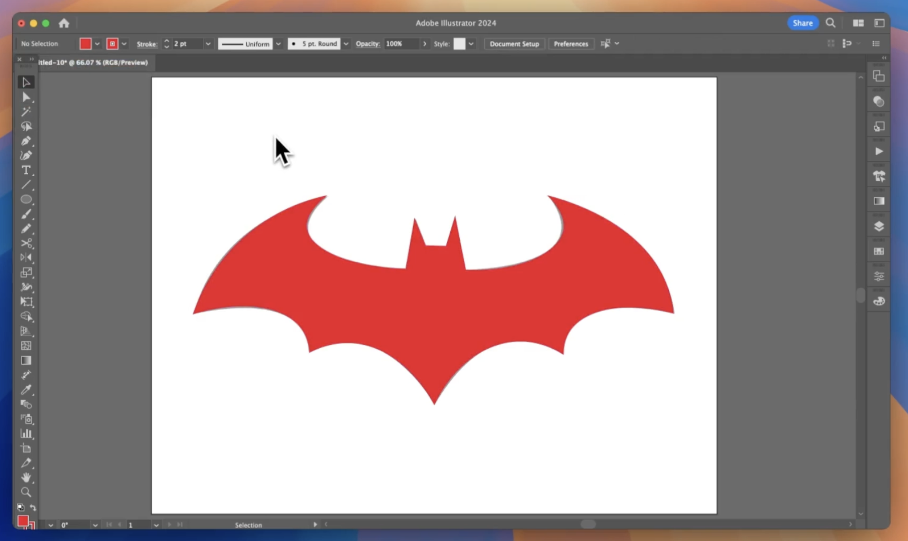This screenshot has width=908, height=541.
Task: Pick the Paintbrush tool
Action: tap(26, 214)
